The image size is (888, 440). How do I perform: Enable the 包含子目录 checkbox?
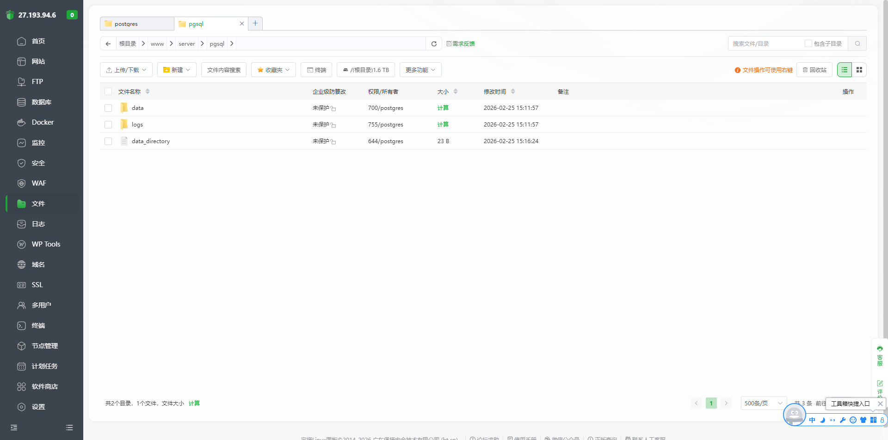808,44
